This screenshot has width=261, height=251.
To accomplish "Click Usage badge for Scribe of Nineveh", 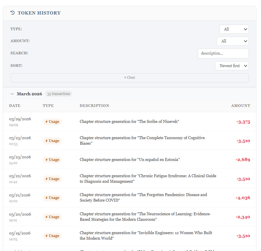I will (52, 122).
